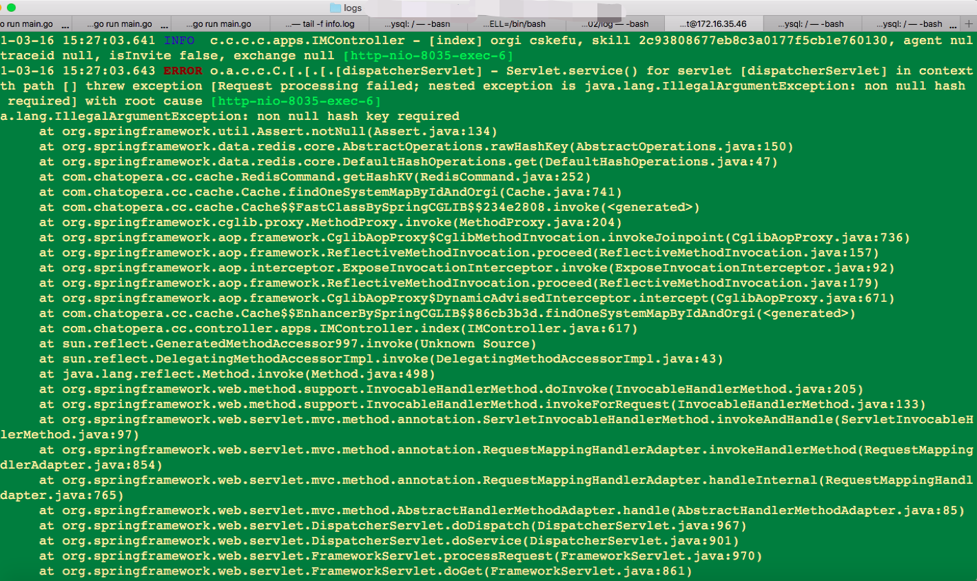Click the AbstractHandlerMethodAdapter.handle stack line
This screenshot has width=977, height=581.
pos(502,511)
